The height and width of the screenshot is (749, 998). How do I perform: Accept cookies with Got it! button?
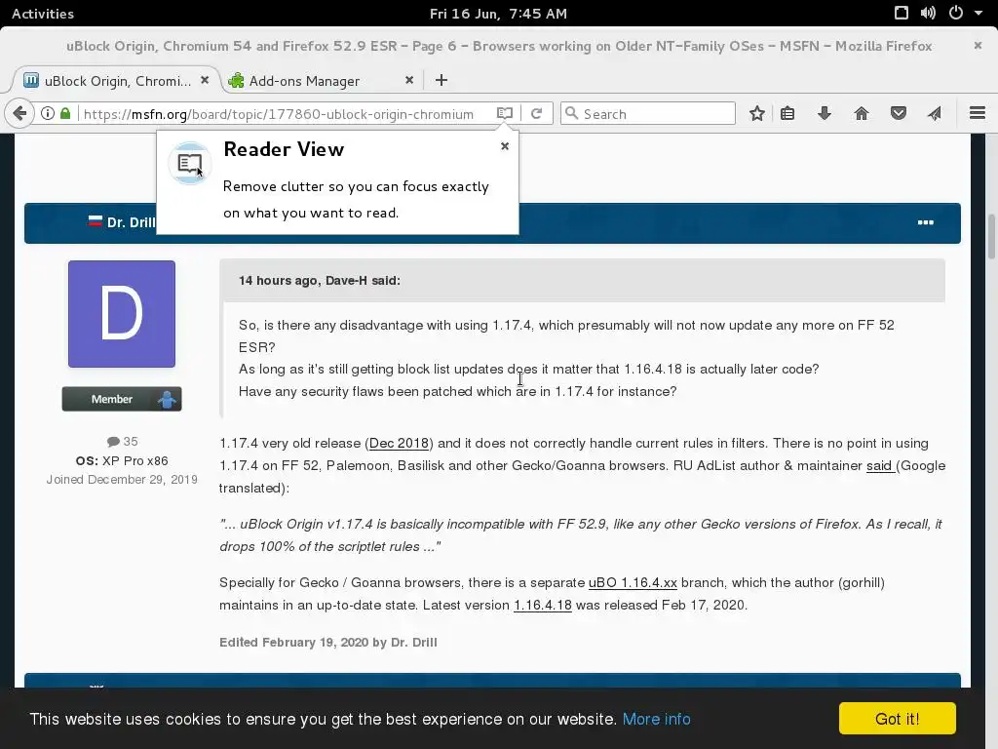[x=898, y=719]
